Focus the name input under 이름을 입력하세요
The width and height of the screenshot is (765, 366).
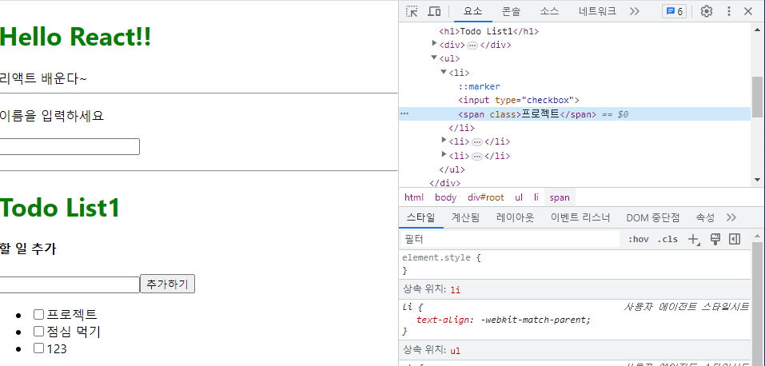click(x=70, y=146)
